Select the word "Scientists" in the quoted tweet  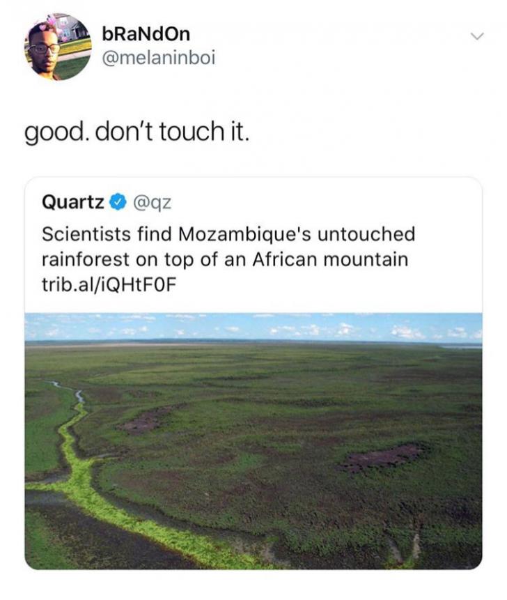tap(80, 234)
